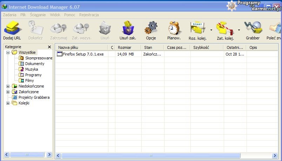The height and width of the screenshot is (161, 282).
Task: Collapse the Wszystkie category tree
Action: (x=8, y=52)
